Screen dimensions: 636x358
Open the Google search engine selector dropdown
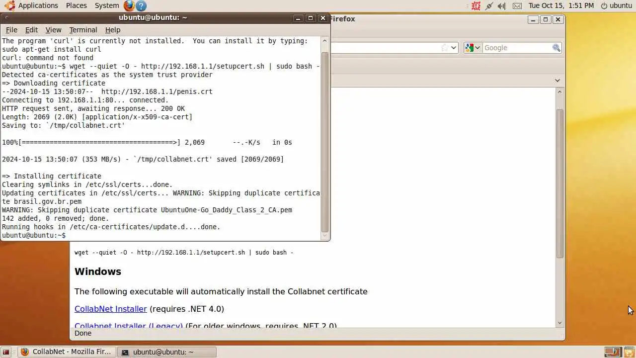pyautogui.click(x=473, y=48)
